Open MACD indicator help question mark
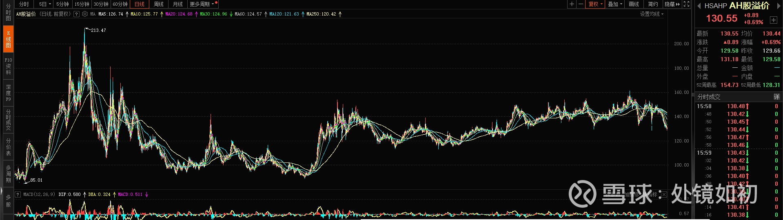 click(x=18, y=194)
